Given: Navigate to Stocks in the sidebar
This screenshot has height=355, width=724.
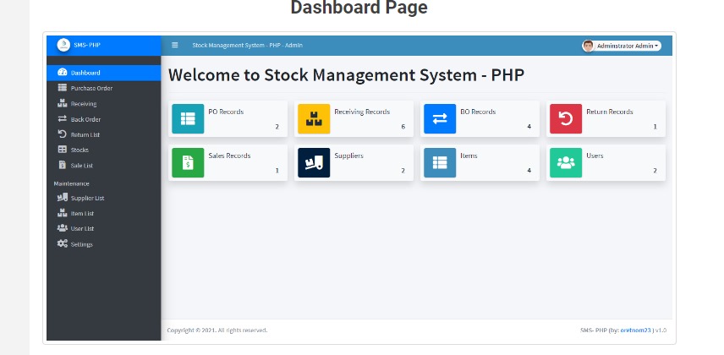Looking at the screenshot, I should 80,150.
